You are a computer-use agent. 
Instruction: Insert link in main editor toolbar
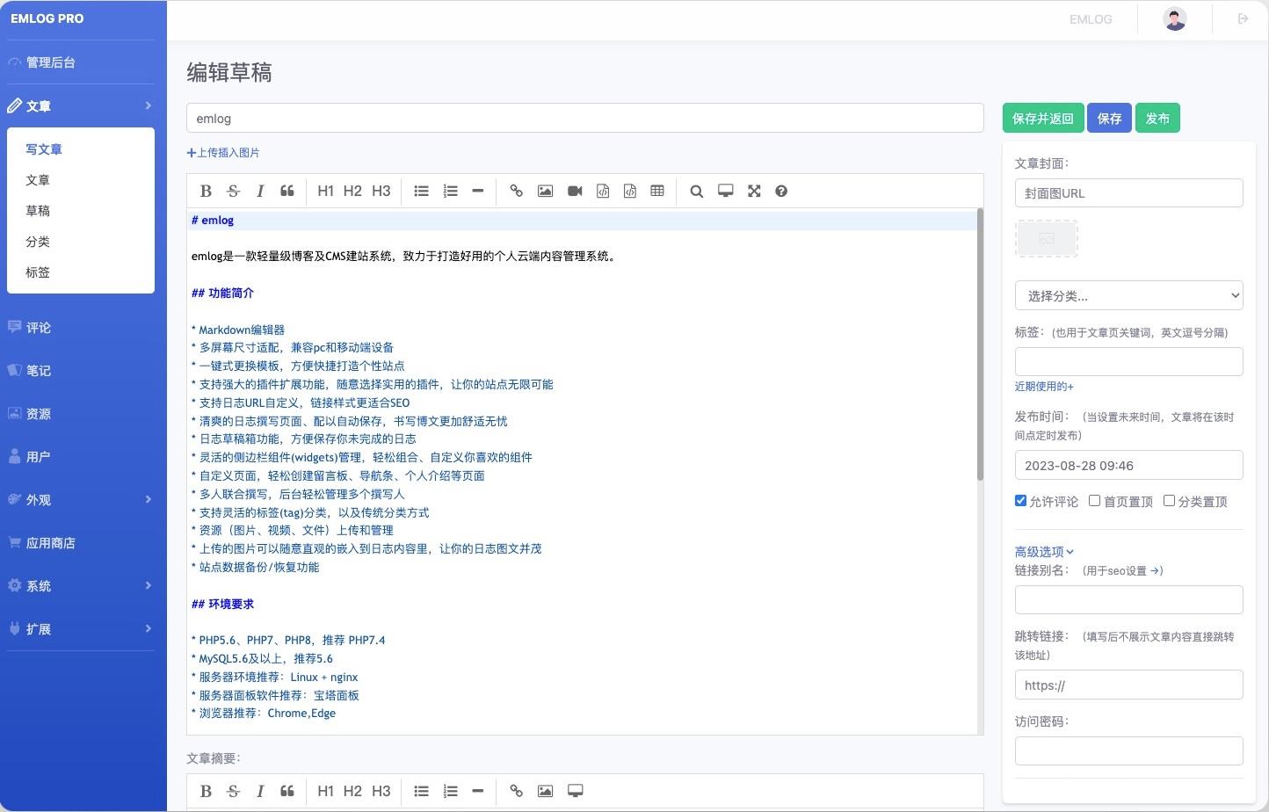(517, 191)
